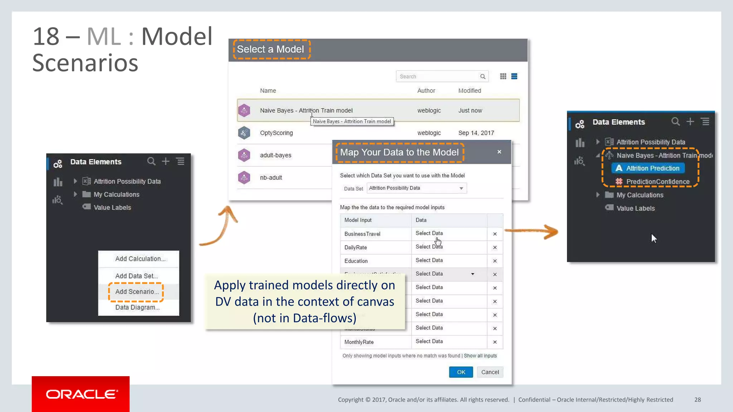Image resolution: width=733 pixels, height=412 pixels.
Task: Click Modified column header in model list
Action: pos(470,91)
